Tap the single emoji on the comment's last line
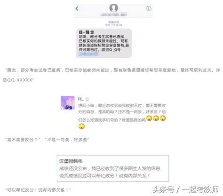This screenshot has width=223, height=196. click(82, 126)
